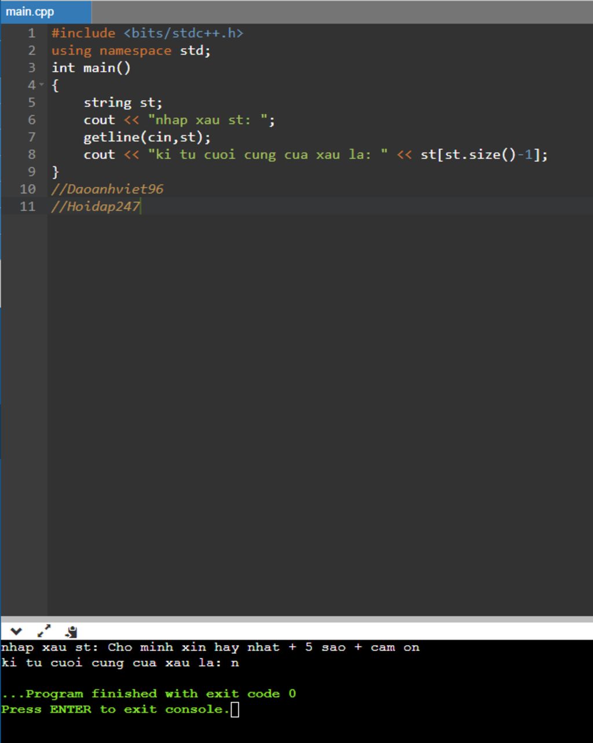Image resolution: width=593 pixels, height=743 pixels.
Task: Fold the main function at line 4
Action: [x=41, y=85]
